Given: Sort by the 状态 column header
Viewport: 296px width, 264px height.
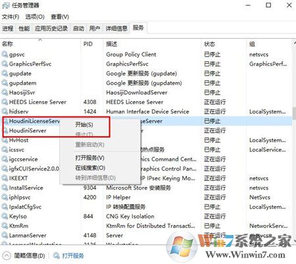Looking at the screenshot, I should point(209,44).
